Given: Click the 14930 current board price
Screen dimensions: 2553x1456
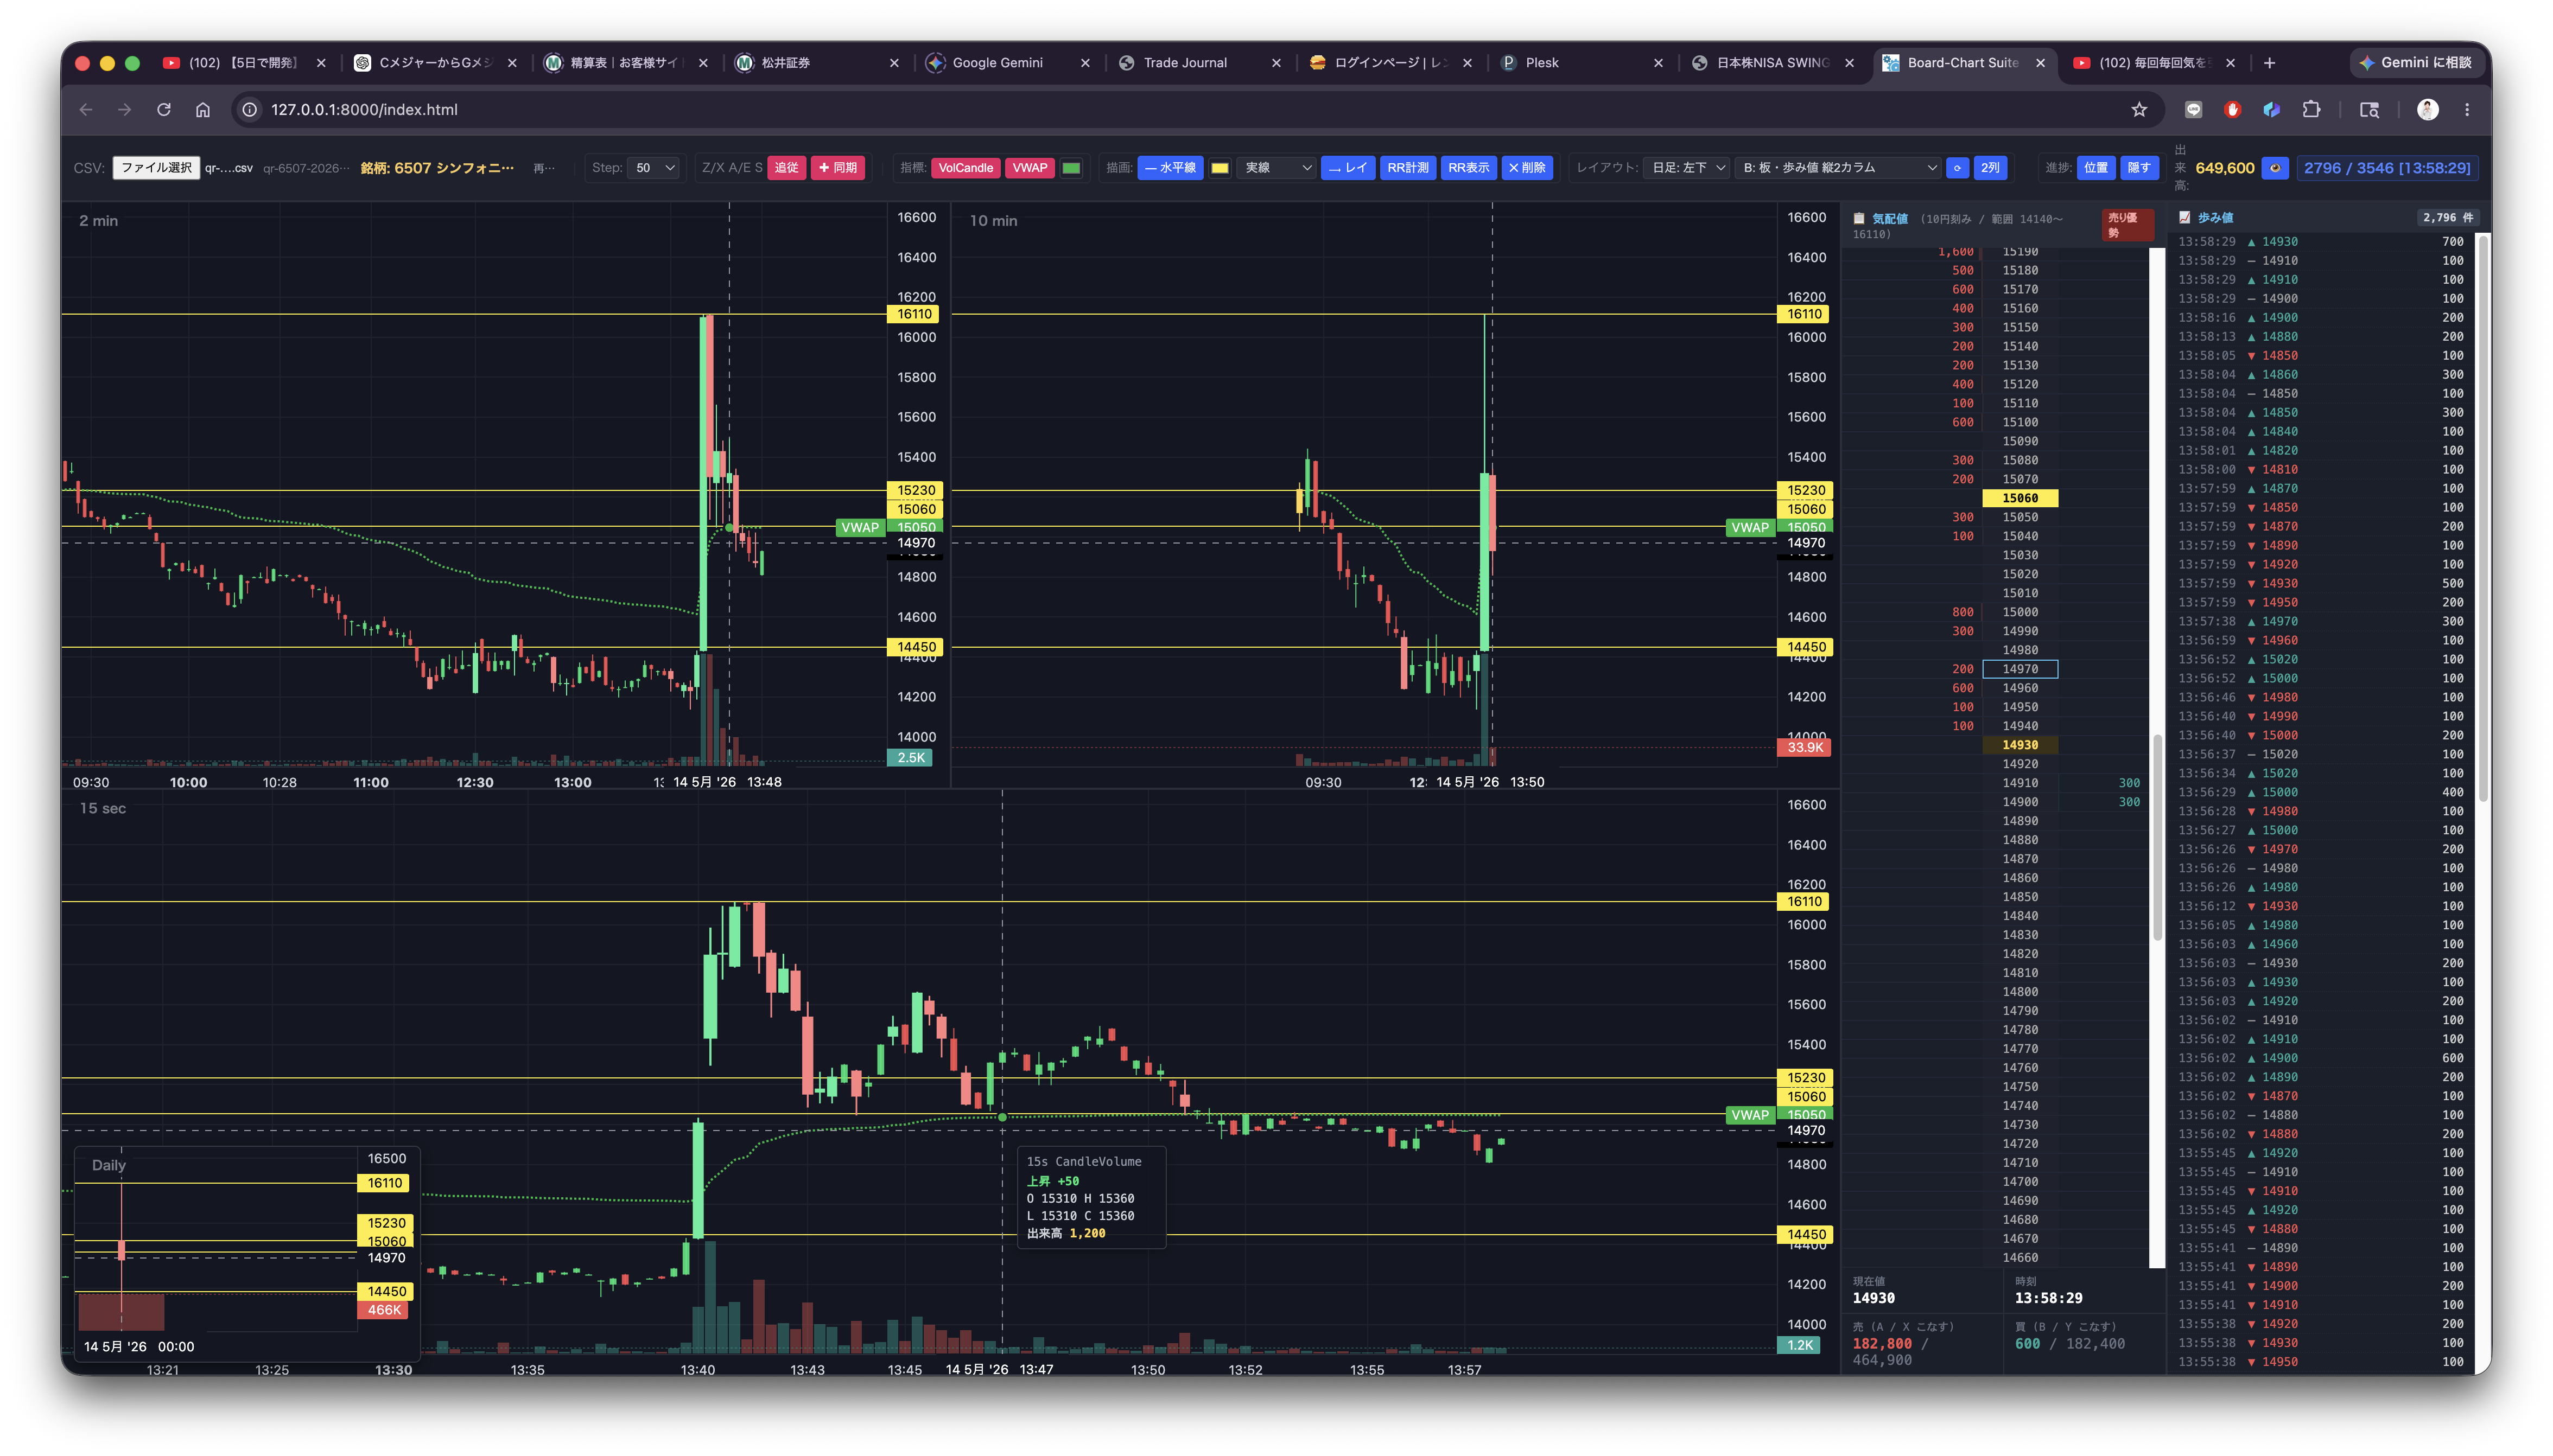Looking at the screenshot, I should click(x=2020, y=744).
